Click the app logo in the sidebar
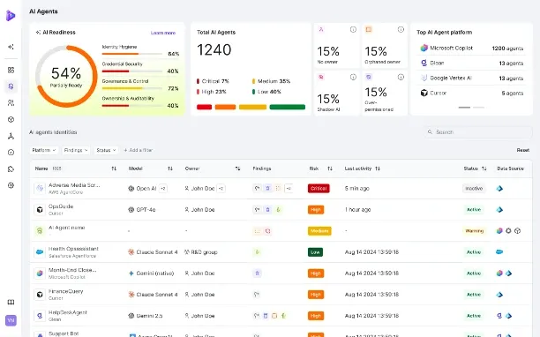The width and height of the screenshot is (540, 337). click(x=11, y=16)
